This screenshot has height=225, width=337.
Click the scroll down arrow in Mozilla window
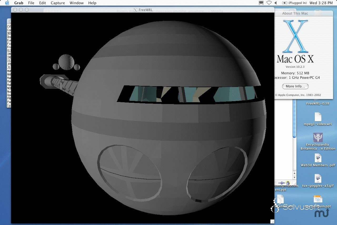click(x=295, y=178)
